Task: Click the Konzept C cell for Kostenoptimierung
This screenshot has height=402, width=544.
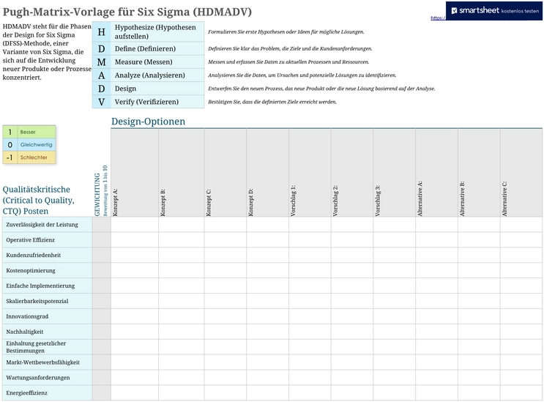Action: [226, 270]
